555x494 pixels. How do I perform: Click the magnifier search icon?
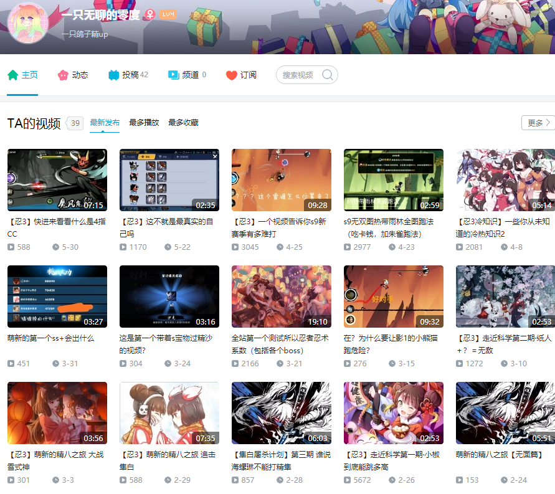(327, 75)
